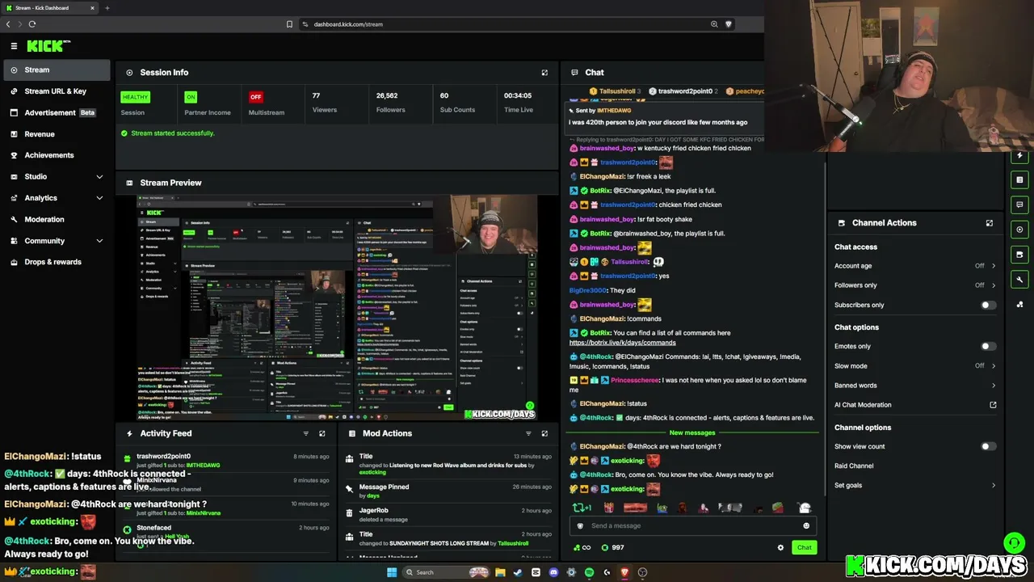Jump to New messages in chat
The width and height of the screenshot is (1034, 582).
692,432
